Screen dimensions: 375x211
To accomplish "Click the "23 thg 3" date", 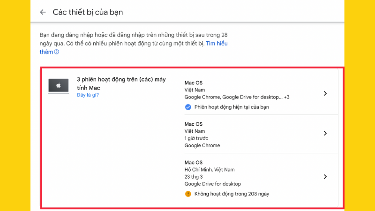I will (195, 177).
